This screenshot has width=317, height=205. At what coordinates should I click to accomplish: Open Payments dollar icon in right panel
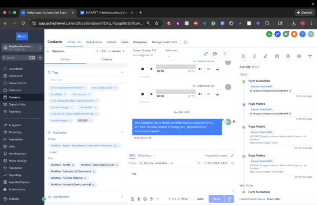click(299, 56)
